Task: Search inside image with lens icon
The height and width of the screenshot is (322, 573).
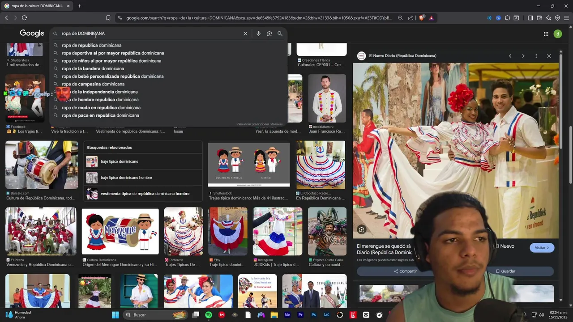Action: (361, 230)
